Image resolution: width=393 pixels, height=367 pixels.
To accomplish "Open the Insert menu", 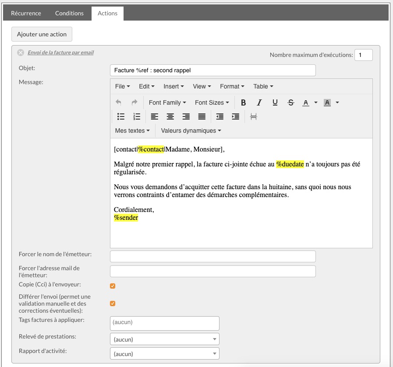I will pos(173,86).
